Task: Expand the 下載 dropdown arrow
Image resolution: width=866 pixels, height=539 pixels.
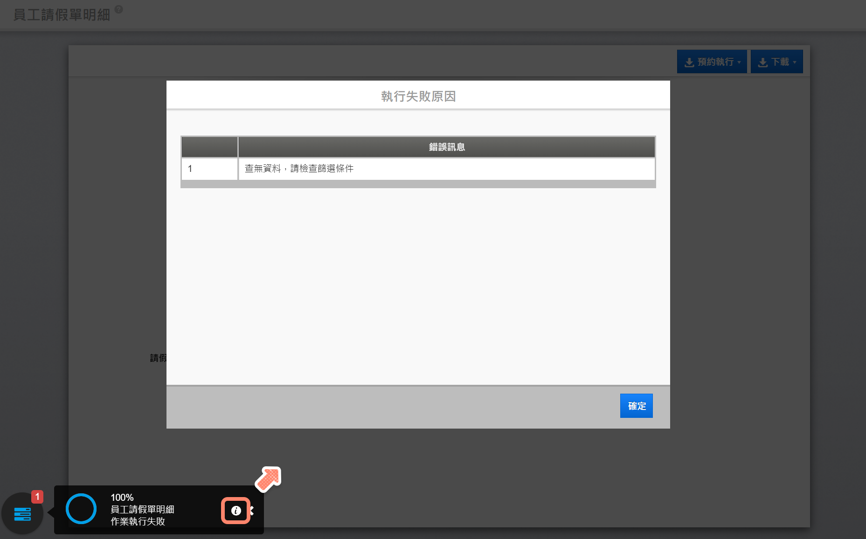Action: 795,62
